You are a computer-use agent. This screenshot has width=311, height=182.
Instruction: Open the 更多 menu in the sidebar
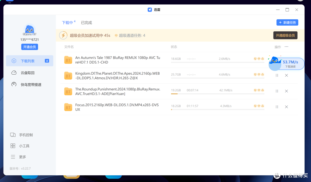click(18, 157)
